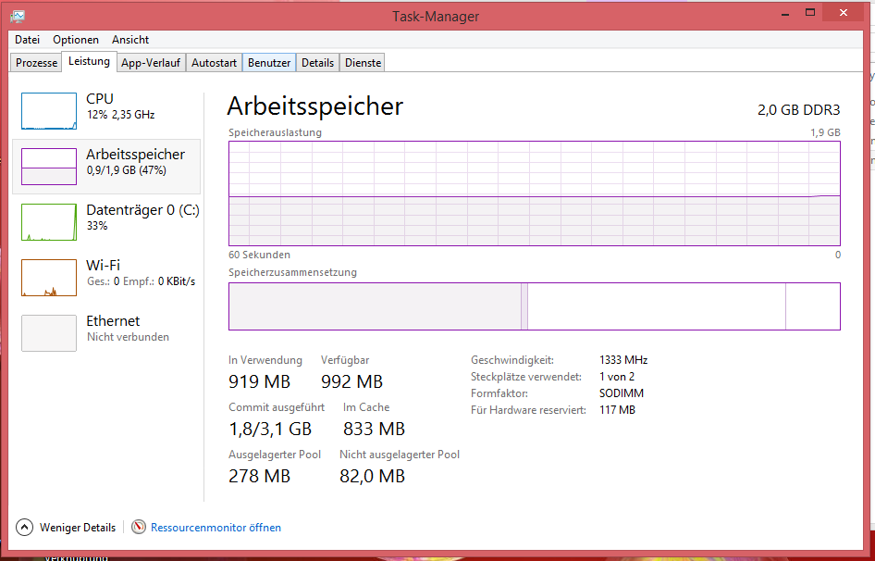Click the Task-Manager title bar icon
Screen dimensions: 875x561
pos(18,15)
